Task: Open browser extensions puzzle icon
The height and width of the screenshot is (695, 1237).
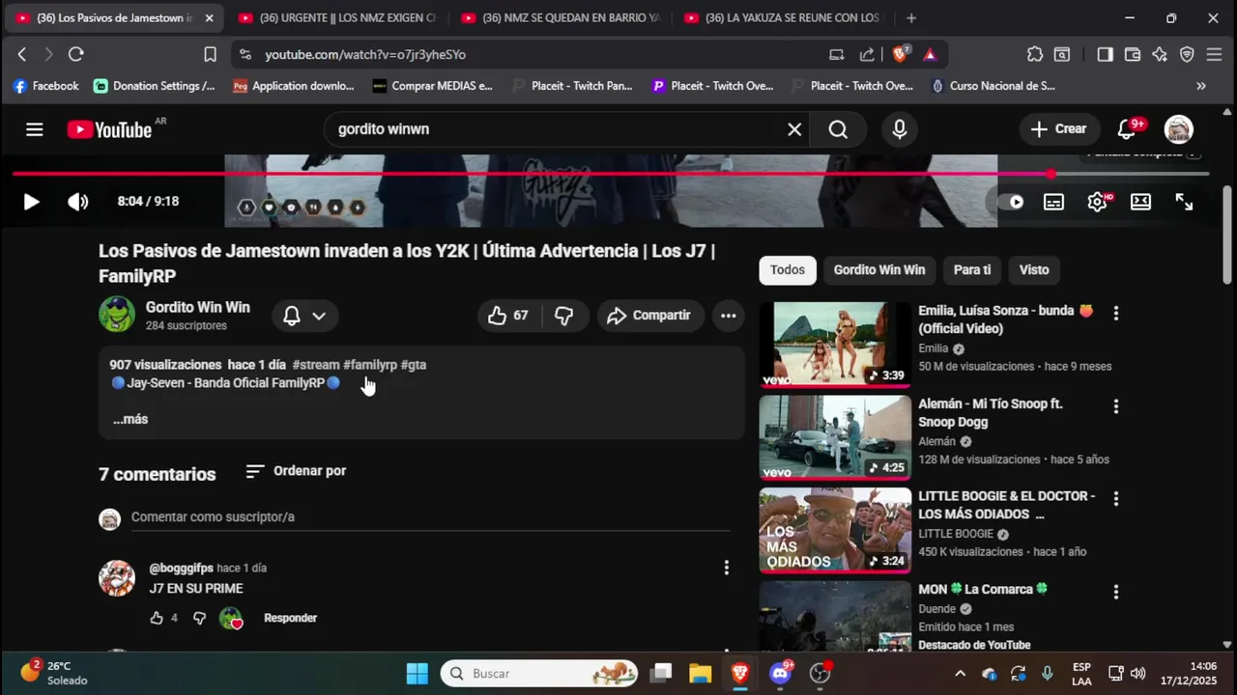Action: [1035, 55]
